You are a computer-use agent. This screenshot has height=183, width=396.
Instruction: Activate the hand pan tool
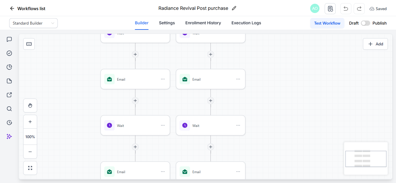(30, 106)
